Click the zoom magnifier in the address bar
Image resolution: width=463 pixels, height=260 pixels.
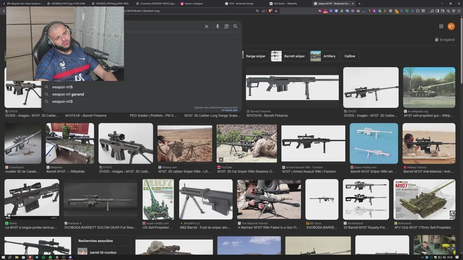(257, 11)
